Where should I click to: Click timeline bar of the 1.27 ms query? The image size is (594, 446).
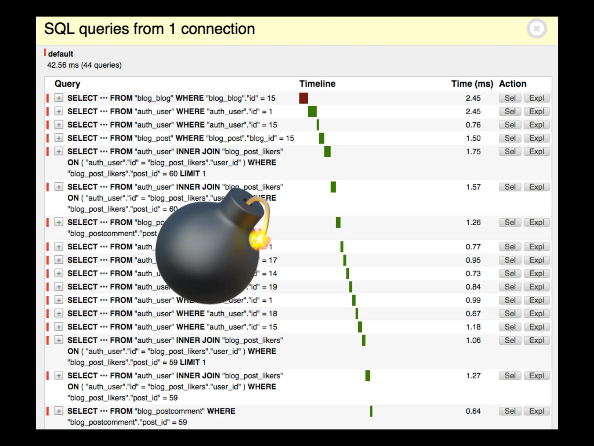click(x=368, y=376)
